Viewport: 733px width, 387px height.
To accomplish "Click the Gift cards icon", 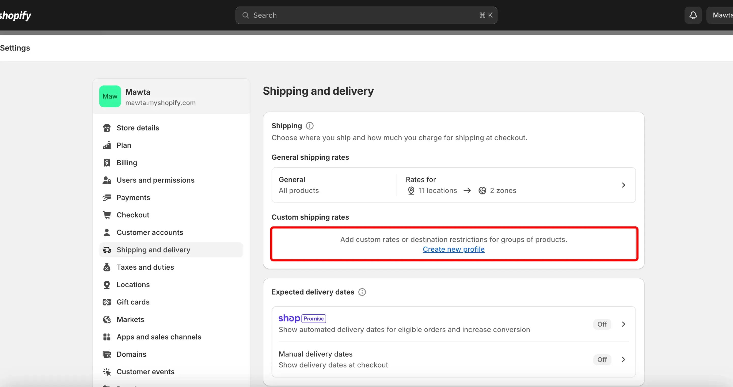I will coord(107,302).
